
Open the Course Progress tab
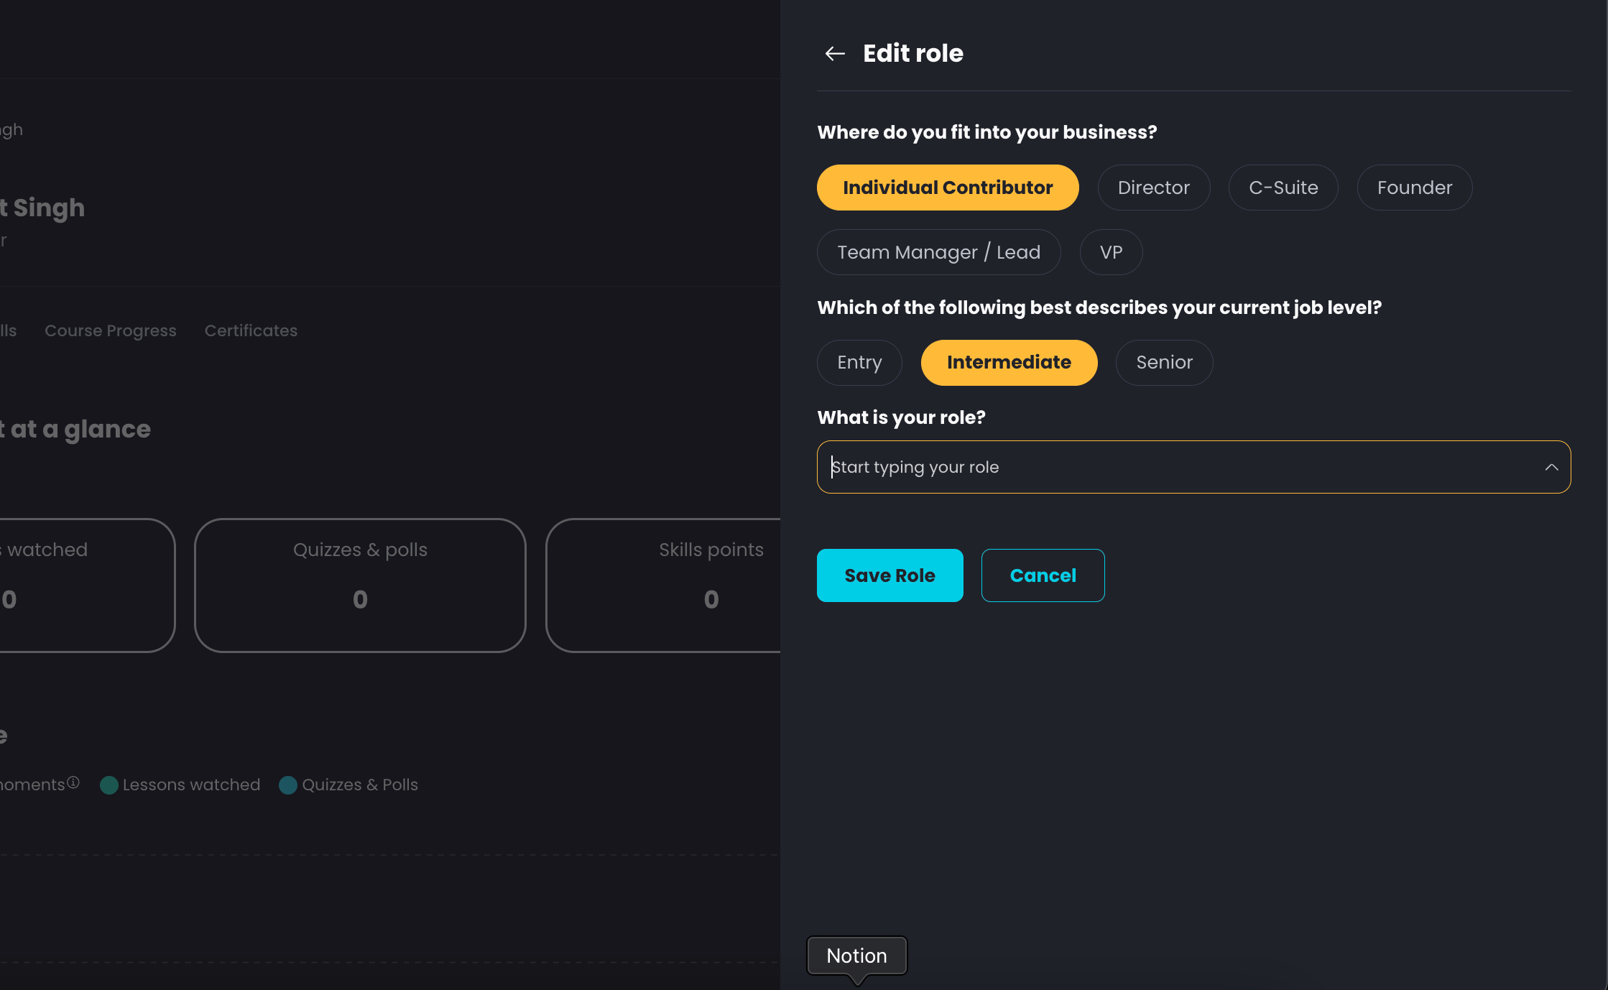pyautogui.click(x=111, y=331)
